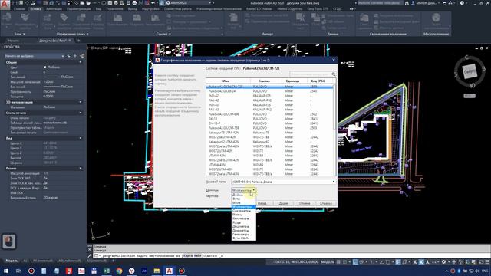Select 'Kalianpur75.UTM-42N' row in table
The height and width of the screenshot is (276, 491).
click(x=269, y=133)
